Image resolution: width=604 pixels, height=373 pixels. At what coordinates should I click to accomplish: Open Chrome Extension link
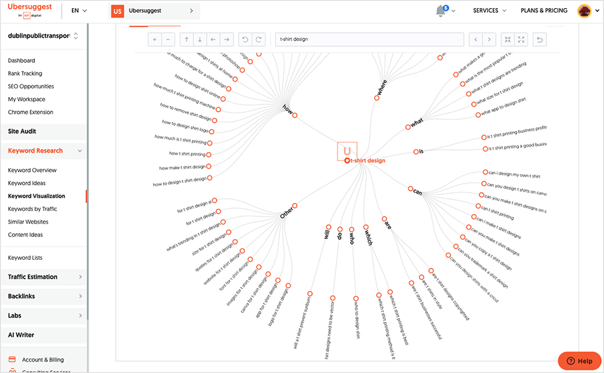click(30, 113)
